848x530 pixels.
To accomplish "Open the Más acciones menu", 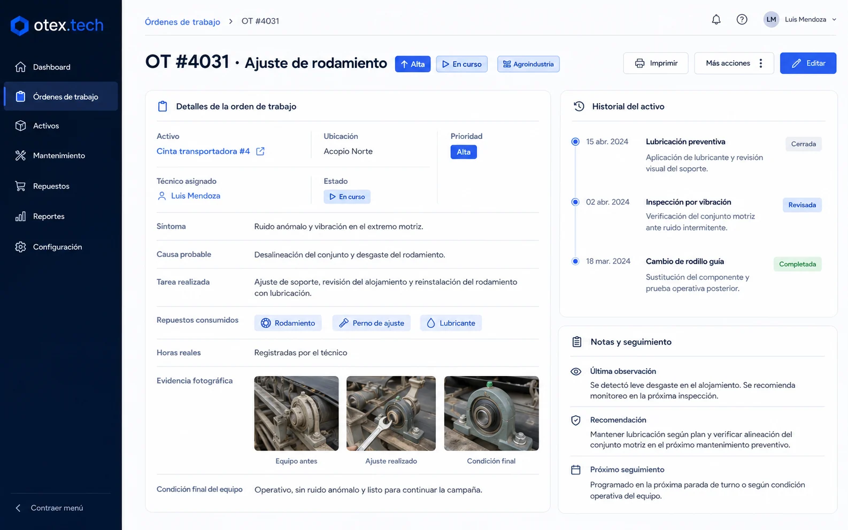I will (734, 63).
